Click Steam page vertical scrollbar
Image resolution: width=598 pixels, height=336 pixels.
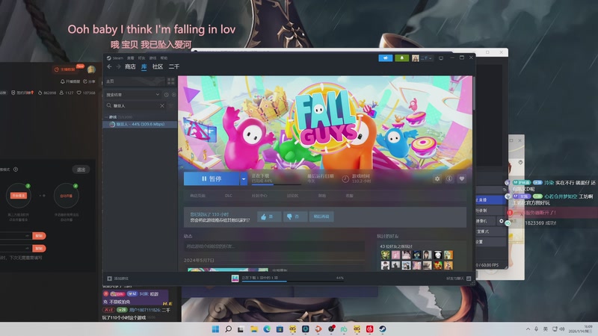[x=474, y=93]
